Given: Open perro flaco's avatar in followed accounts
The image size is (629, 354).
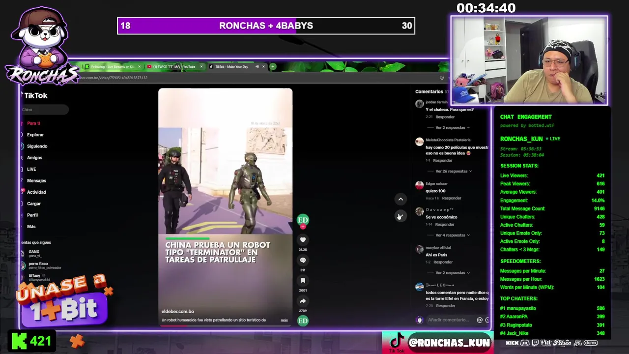Looking at the screenshot, I should point(23,265).
